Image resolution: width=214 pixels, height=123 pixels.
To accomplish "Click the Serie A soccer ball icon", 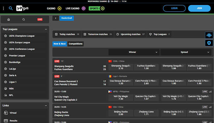I will click(x=5, y=75).
